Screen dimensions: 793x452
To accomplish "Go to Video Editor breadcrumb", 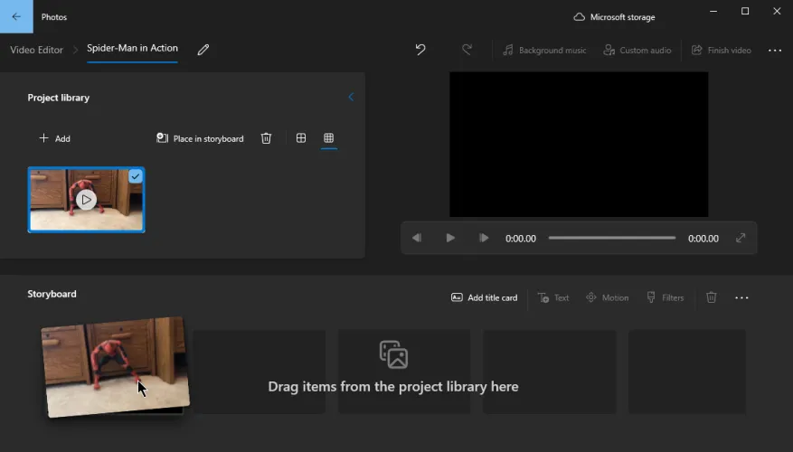I will [36, 50].
